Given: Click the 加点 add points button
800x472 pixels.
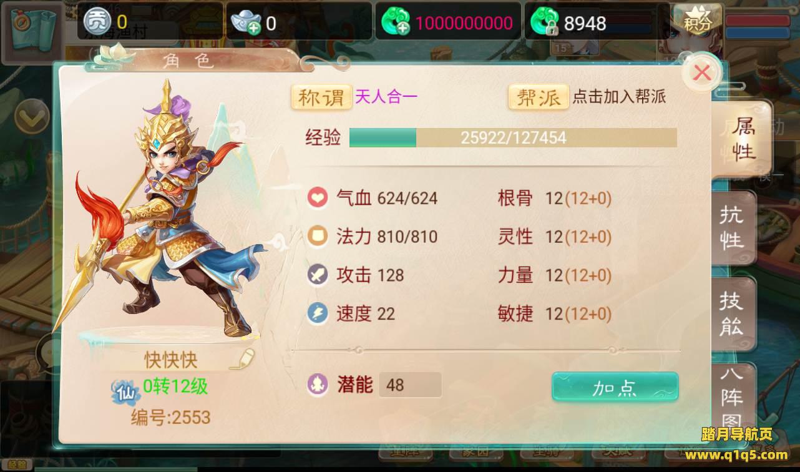Looking at the screenshot, I should point(615,387).
